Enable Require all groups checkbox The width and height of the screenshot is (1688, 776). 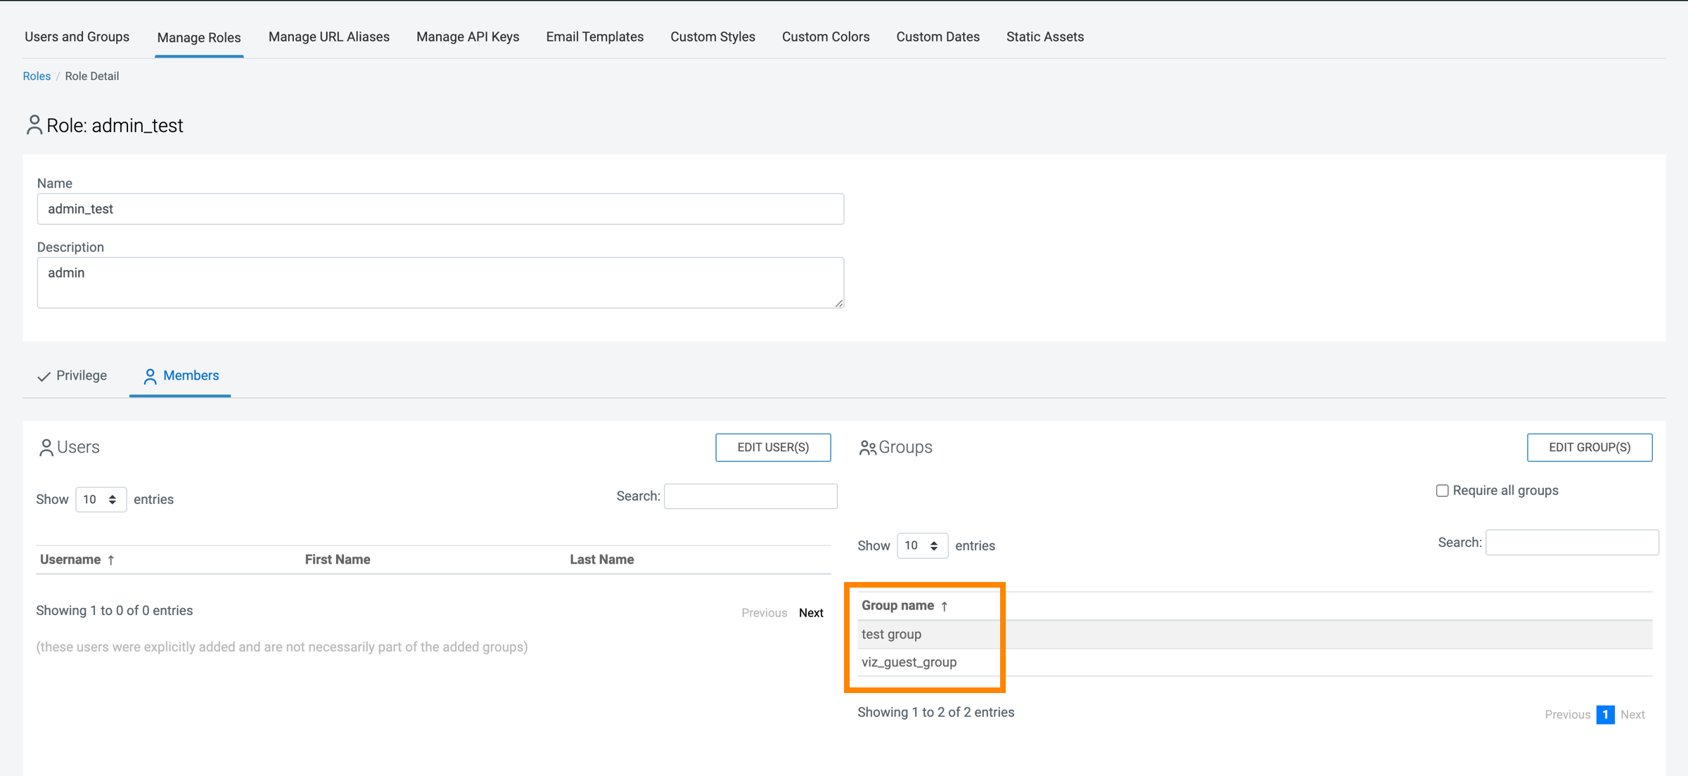coord(1442,491)
